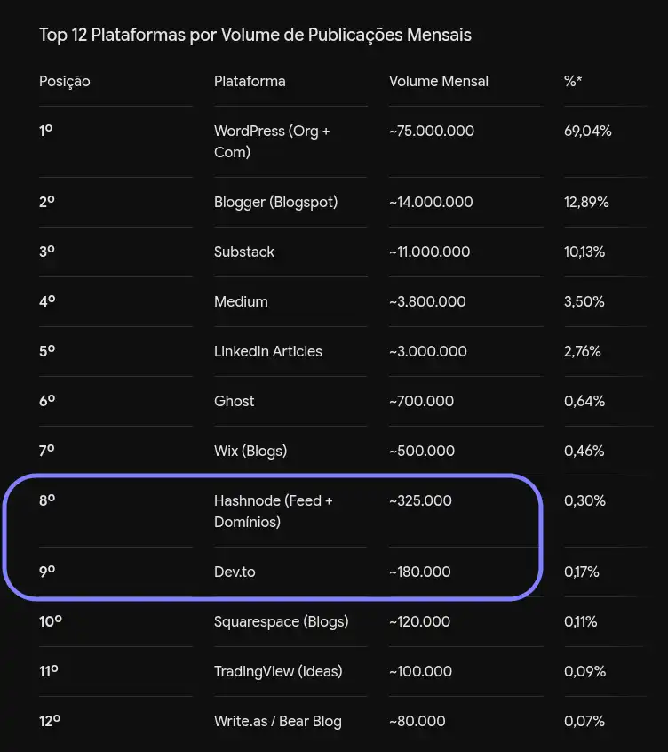
Task: Select the Write.as / Bear Blog cell
Action: tap(278, 721)
